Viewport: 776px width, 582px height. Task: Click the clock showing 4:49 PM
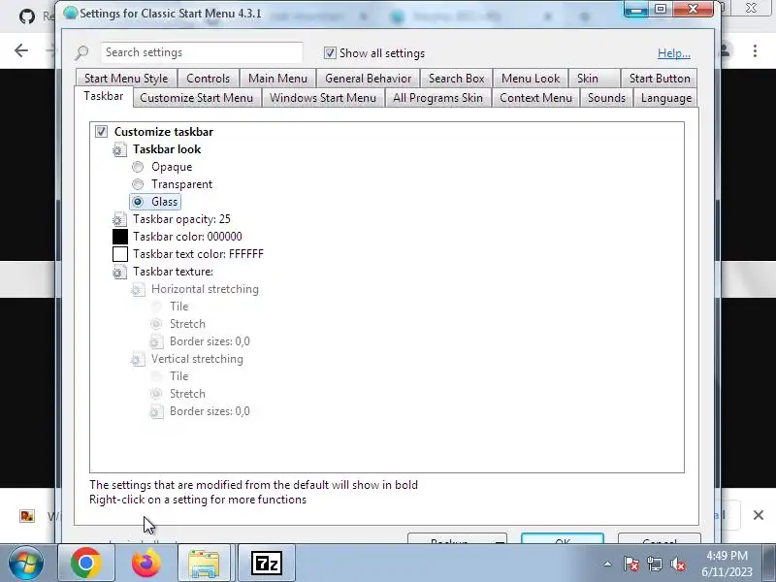pyautogui.click(x=727, y=555)
